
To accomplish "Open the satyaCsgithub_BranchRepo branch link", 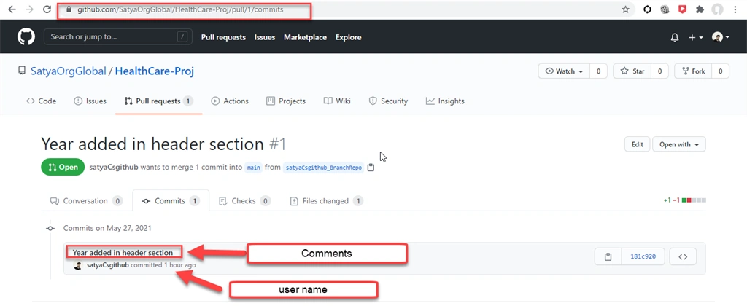I will [323, 168].
